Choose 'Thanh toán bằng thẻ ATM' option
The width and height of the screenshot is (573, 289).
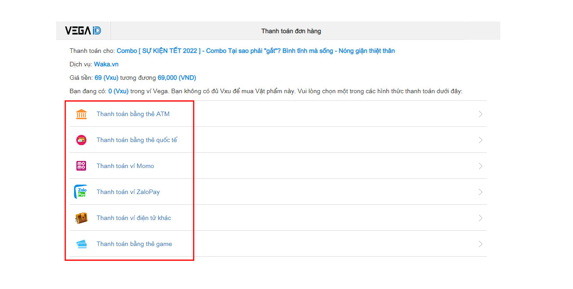click(133, 114)
